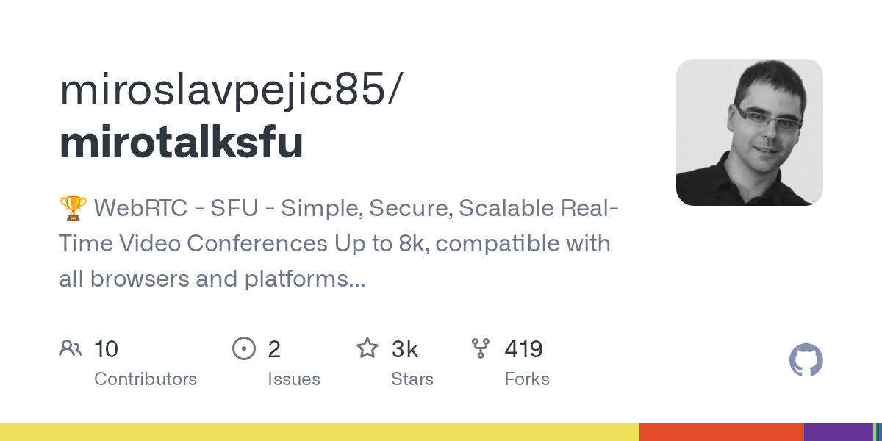Click the purple language bar segment
Screen dimensions: 882x441
pyautogui.click(x=837, y=432)
